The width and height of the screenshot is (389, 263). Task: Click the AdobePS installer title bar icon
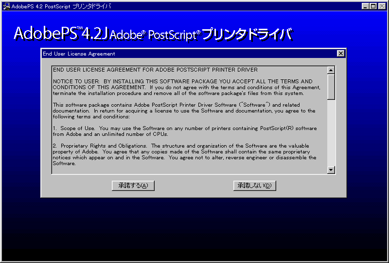6,6
